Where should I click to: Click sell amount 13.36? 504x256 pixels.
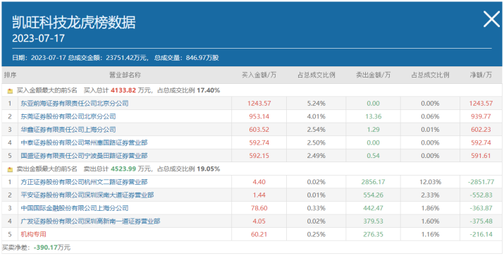pyautogui.click(x=373, y=116)
